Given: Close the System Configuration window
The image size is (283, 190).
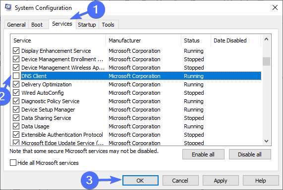Looking at the screenshot, I should (275, 7).
